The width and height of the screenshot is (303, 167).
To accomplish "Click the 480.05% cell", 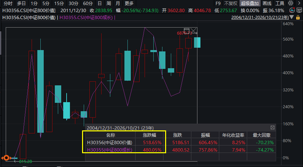I will click(x=152, y=150).
